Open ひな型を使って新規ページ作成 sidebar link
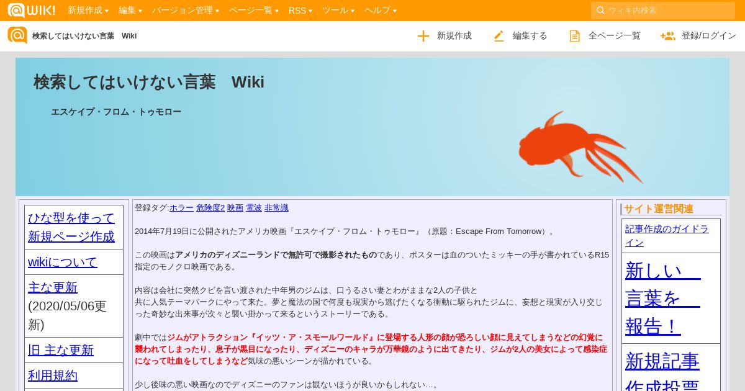This screenshot has height=391, width=745. coord(71,227)
